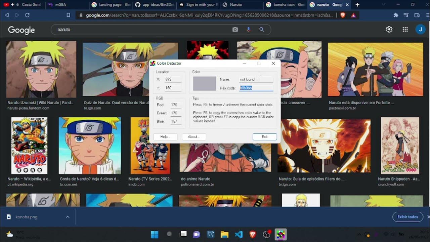Click the poltronanerd.com.br source text
This screenshot has width=430, height=242.
(198, 185)
